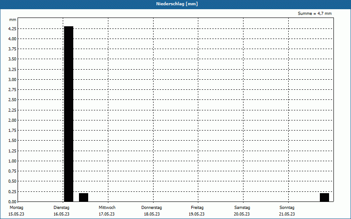Click the 3,50 y-axis value
The width and height of the screenshot is (351, 219).
pyautogui.click(x=12, y=59)
